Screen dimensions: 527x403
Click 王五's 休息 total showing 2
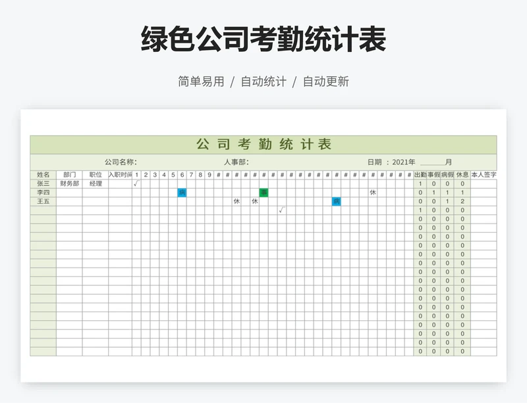tap(462, 201)
